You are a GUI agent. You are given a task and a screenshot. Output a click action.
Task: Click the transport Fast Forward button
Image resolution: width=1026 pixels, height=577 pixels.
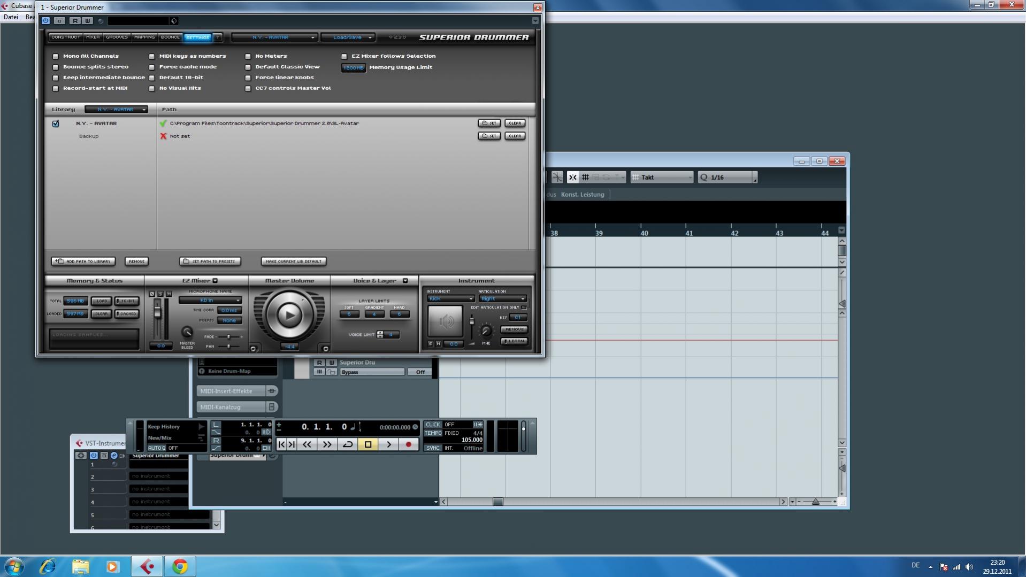point(327,444)
